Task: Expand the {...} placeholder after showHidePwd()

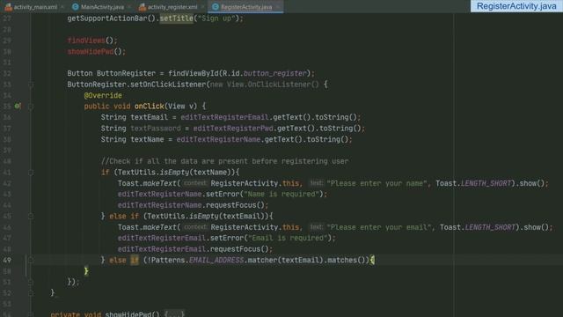Action: coord(174,314)
